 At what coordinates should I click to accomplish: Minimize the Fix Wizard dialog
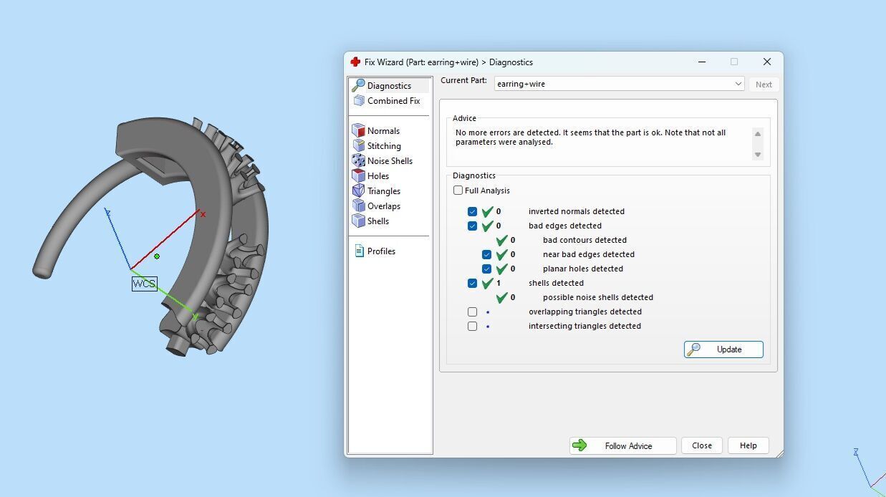pos(701,62)
